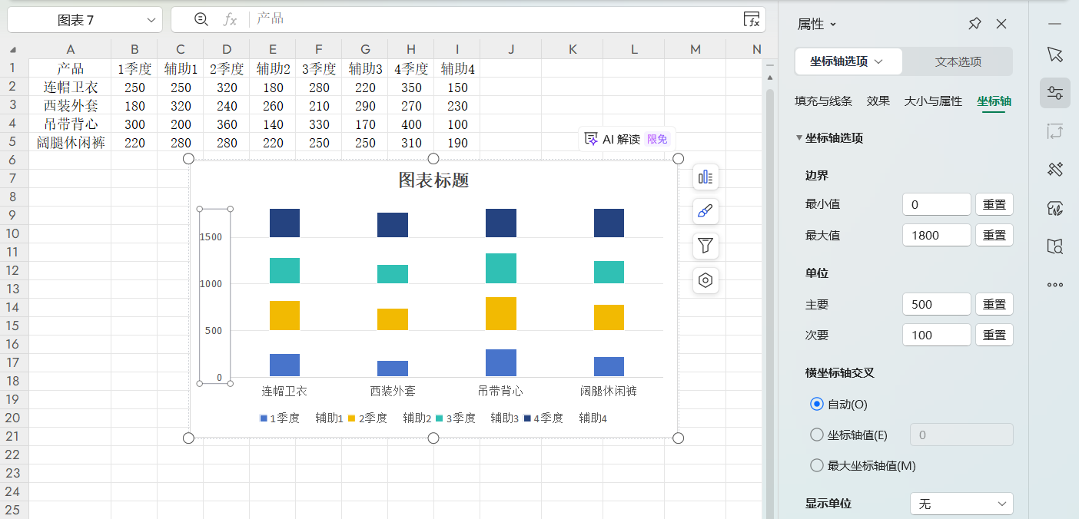
Task: Open the search magnifier in the formula bar
Action: pyautogui.click(x=200, y=19)
